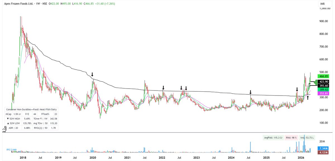
Task: Select the black 393.60 price tag
Action: pos(324,86)
